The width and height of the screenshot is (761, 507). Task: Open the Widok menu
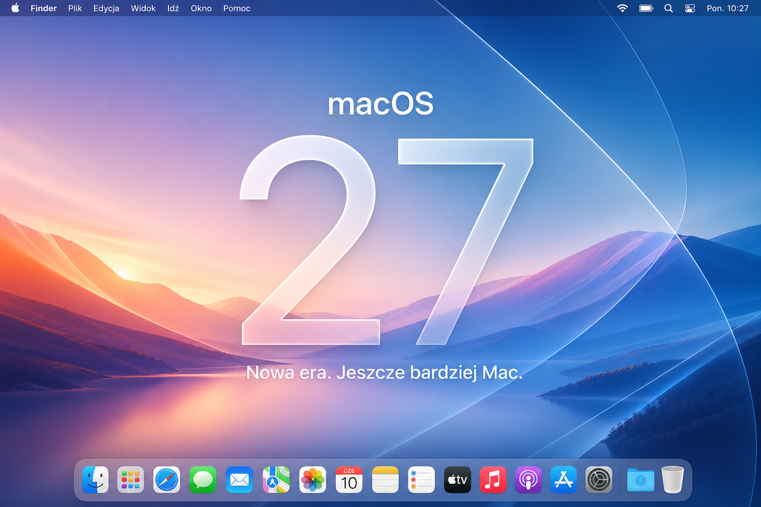pos(143,8)
